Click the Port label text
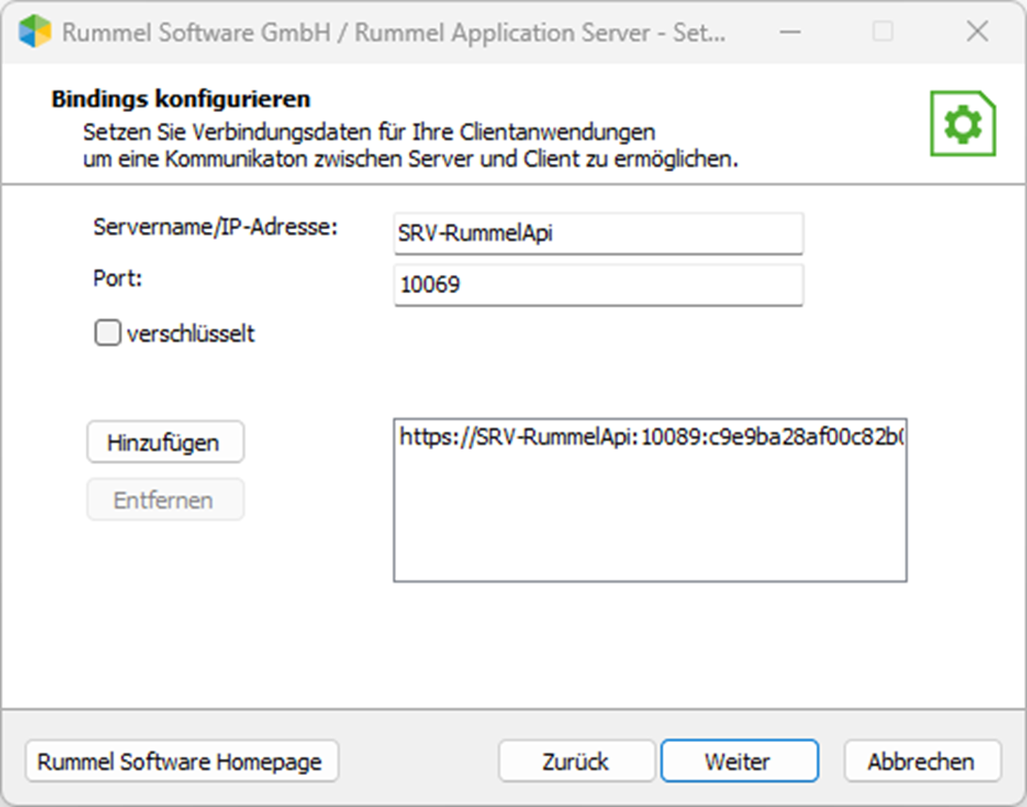The image size is (1027, 807). (118, 279)
